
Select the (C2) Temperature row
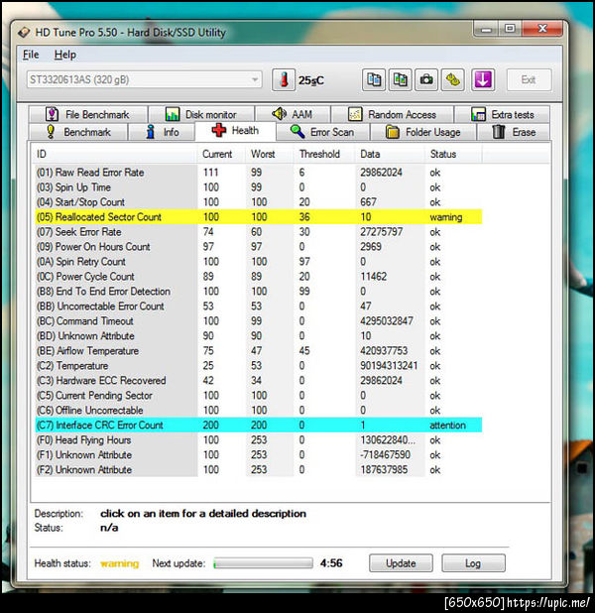(x=259, y=366)
